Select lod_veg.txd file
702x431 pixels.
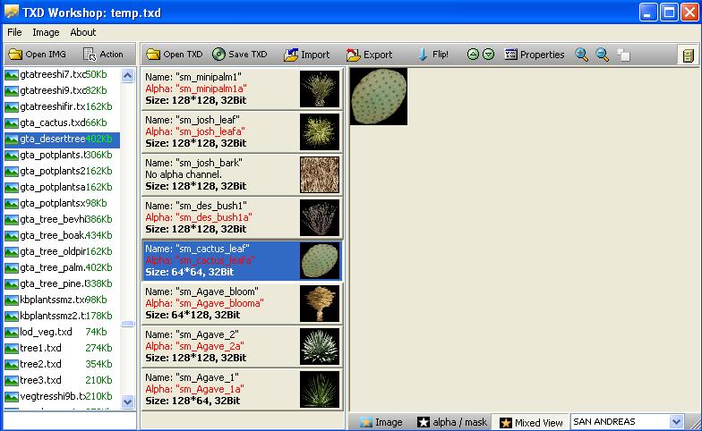(x=62, y=332)
